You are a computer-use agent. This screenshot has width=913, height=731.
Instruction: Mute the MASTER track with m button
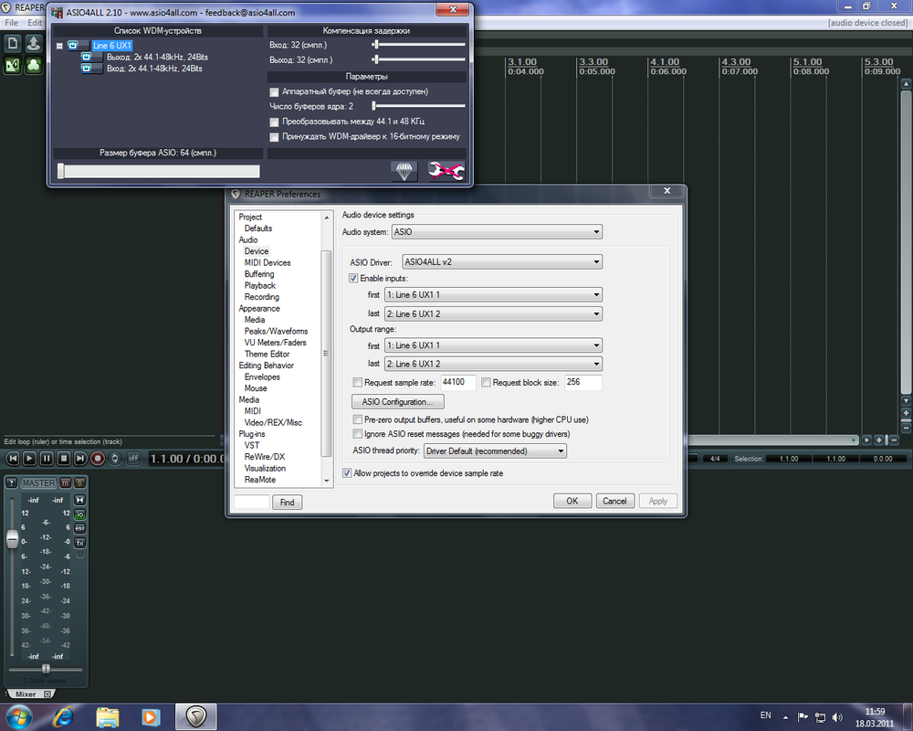pyautogui.click(x=65, y=482)
